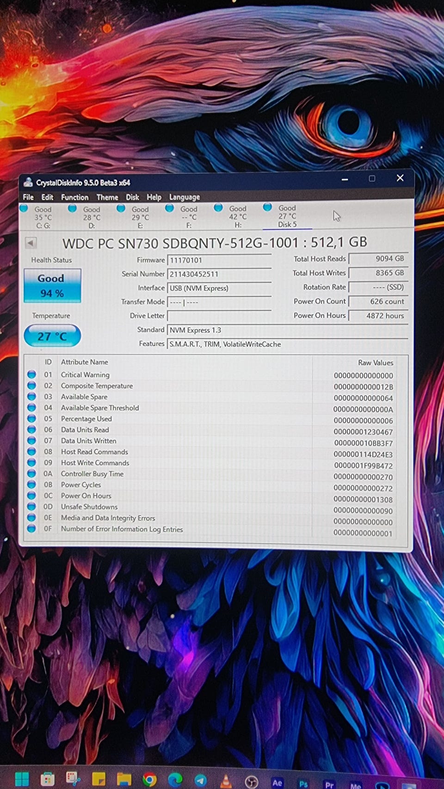
Task: Click status icon for Host Write Commands row
Action: (x=31, y=462)
